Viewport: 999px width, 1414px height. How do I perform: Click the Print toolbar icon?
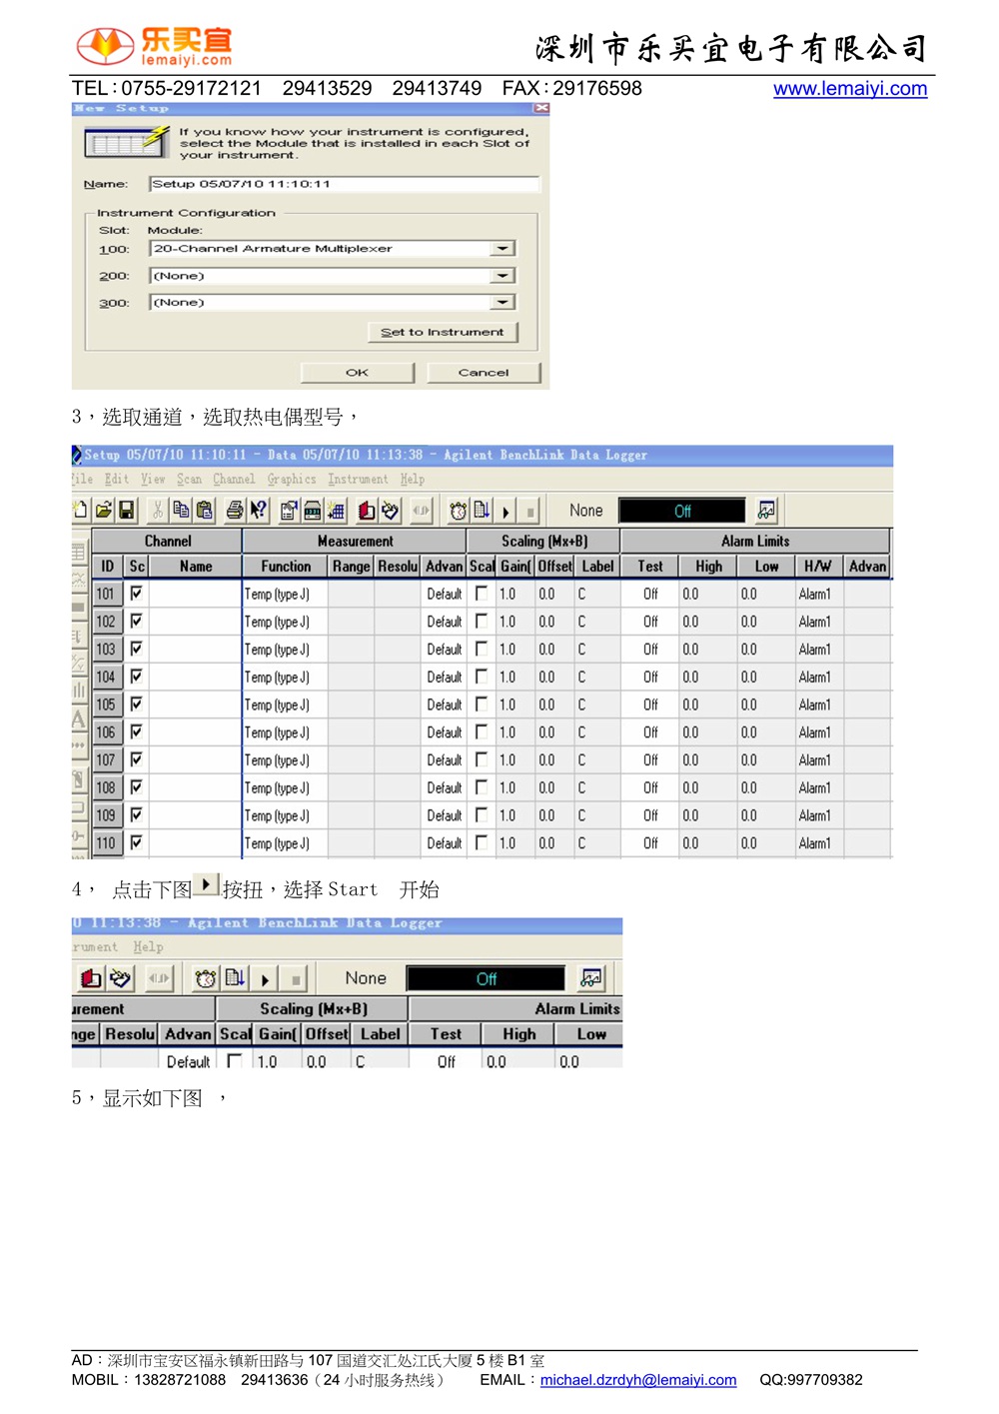point(235,511)
